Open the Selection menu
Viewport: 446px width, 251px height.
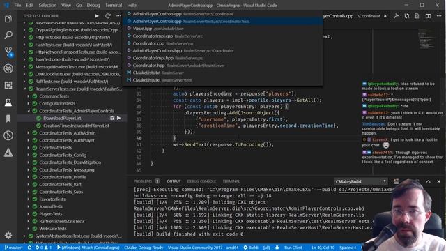47,5
